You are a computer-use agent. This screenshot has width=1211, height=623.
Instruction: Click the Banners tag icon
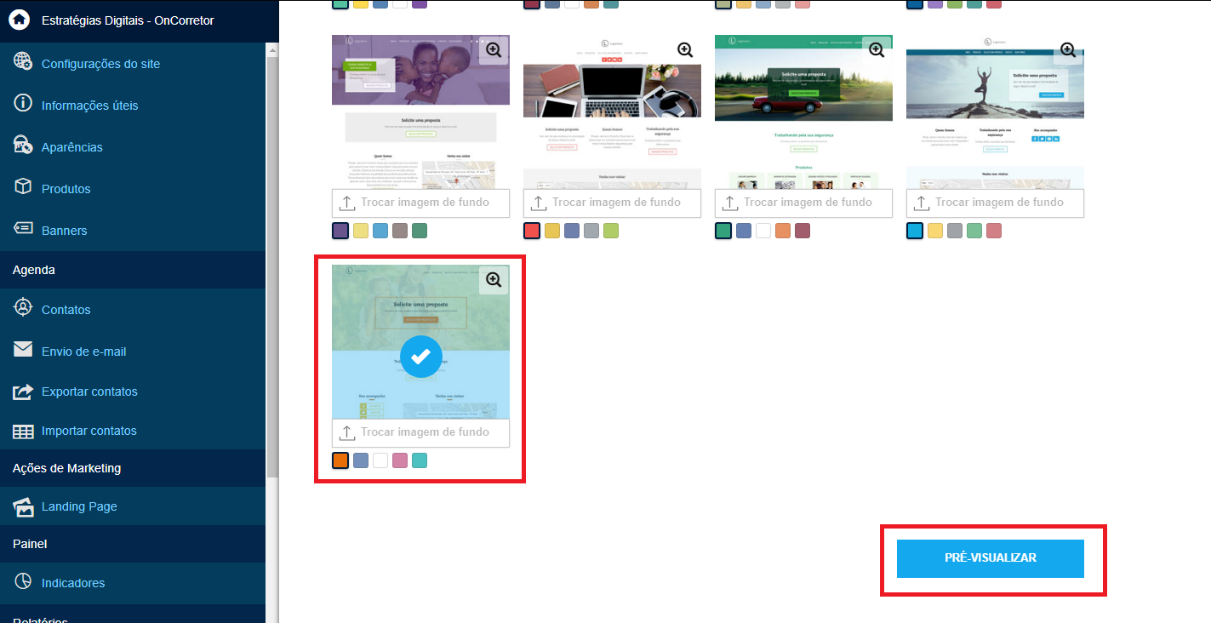(23, 229)
